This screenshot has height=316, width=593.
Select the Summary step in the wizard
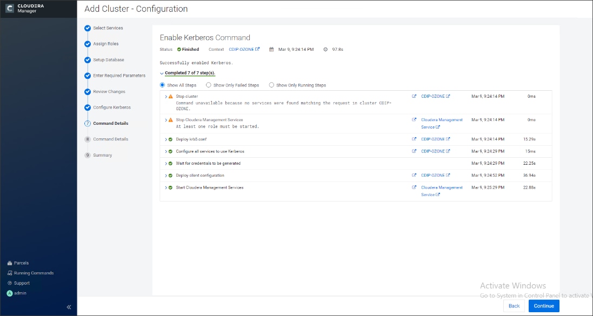(x=103, y=155)
